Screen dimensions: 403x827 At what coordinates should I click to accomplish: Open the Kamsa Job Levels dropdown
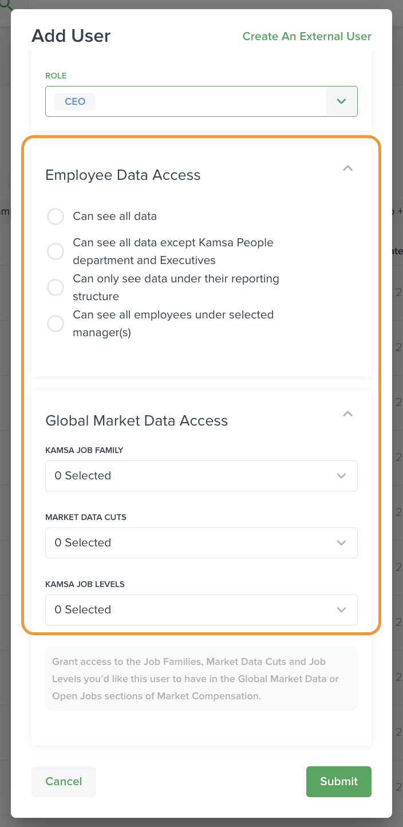click(x=201, y=610)
